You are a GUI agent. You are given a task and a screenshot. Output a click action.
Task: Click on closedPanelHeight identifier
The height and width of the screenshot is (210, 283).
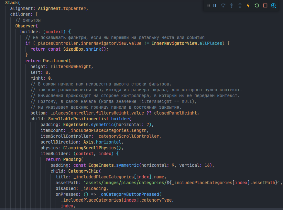pyautogui.click(x=175, y=113)
